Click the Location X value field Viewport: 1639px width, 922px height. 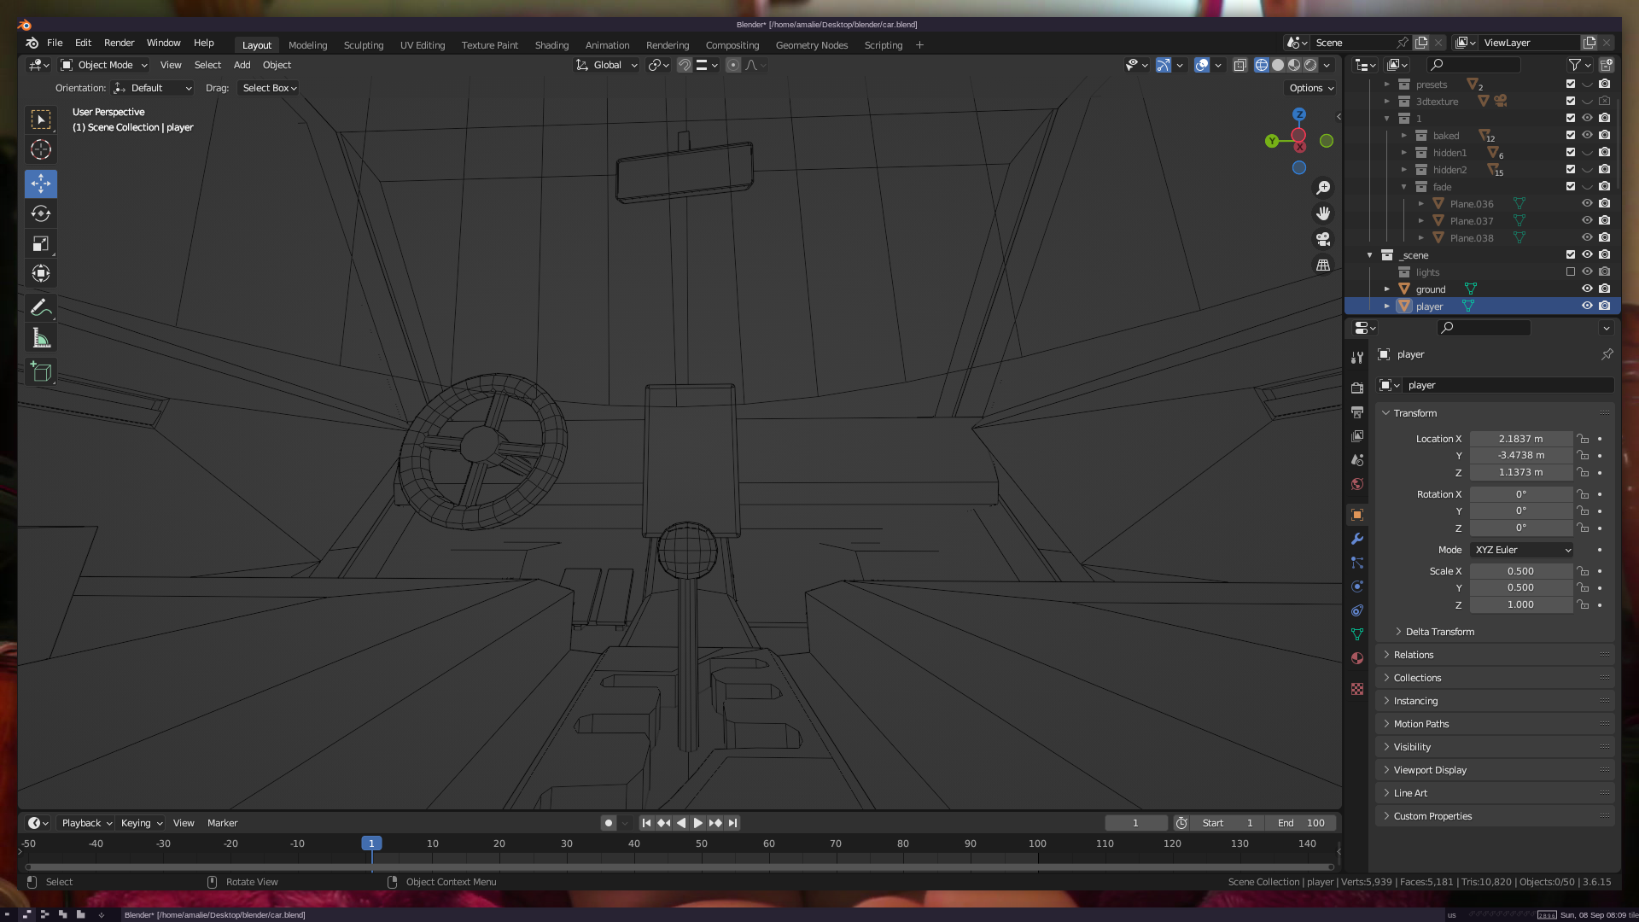coord(1520,439)
